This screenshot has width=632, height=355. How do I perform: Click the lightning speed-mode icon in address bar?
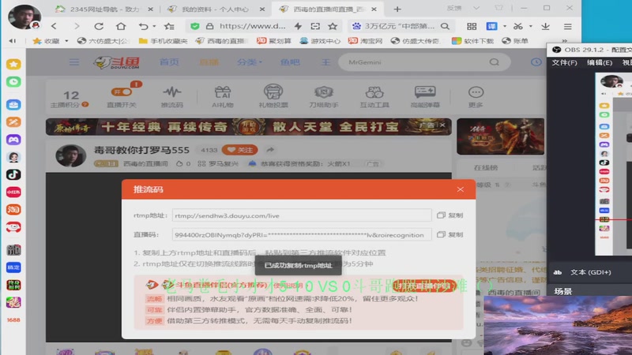pos(298,26)
